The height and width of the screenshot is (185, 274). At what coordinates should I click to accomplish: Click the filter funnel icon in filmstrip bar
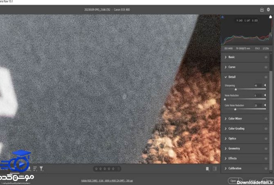(41, 168)
